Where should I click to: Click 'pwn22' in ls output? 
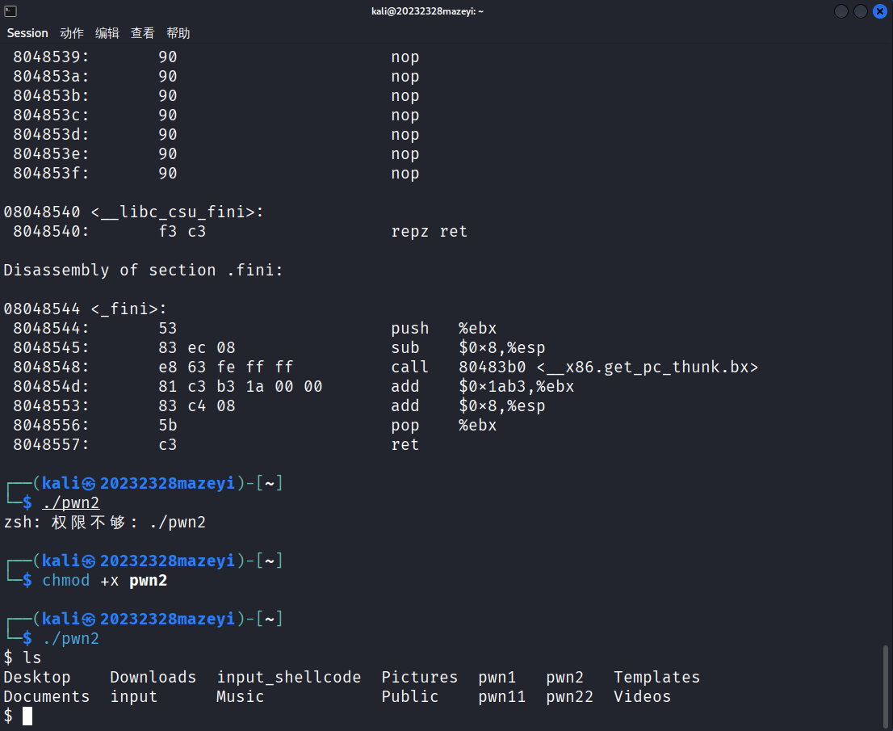point(569,696)
